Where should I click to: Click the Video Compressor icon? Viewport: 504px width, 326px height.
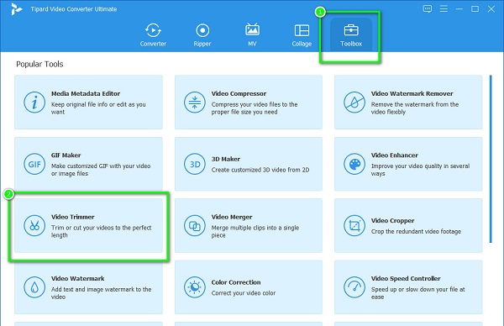pyautogui.click(x=195, y=103)
